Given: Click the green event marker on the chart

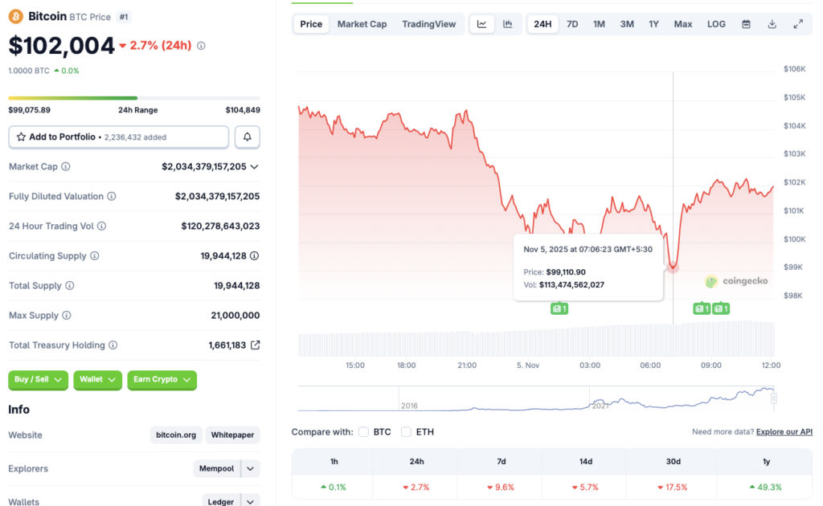Looking at the screenshot, I should (x=559, y=308).
